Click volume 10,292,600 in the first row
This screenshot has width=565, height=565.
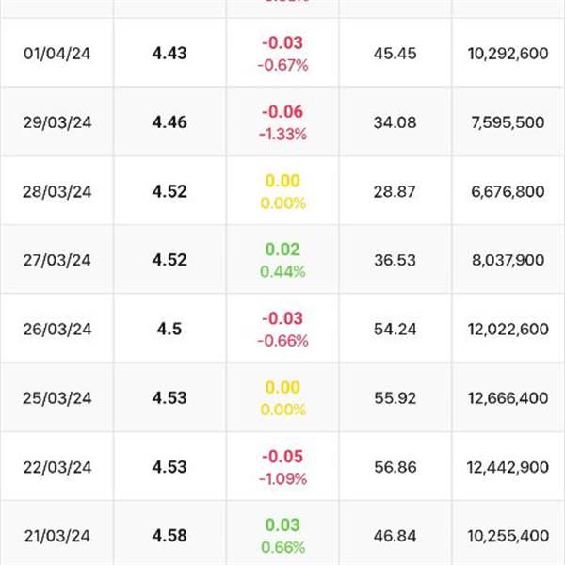click(508, 54)
